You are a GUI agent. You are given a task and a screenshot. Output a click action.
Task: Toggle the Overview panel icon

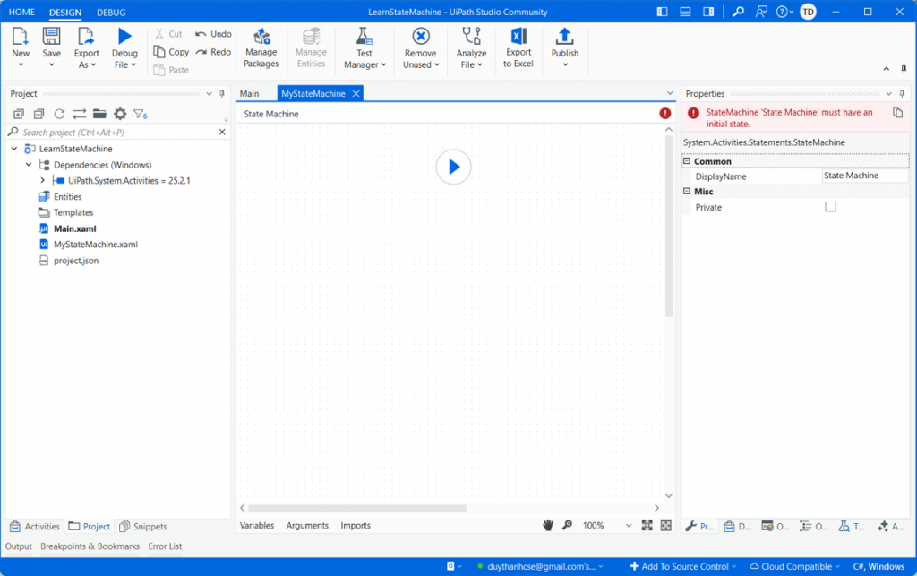pyautogui.click(x=666, y=525)
